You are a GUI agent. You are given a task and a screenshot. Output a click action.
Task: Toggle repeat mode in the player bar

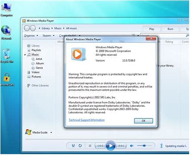[x=80, y=146]
